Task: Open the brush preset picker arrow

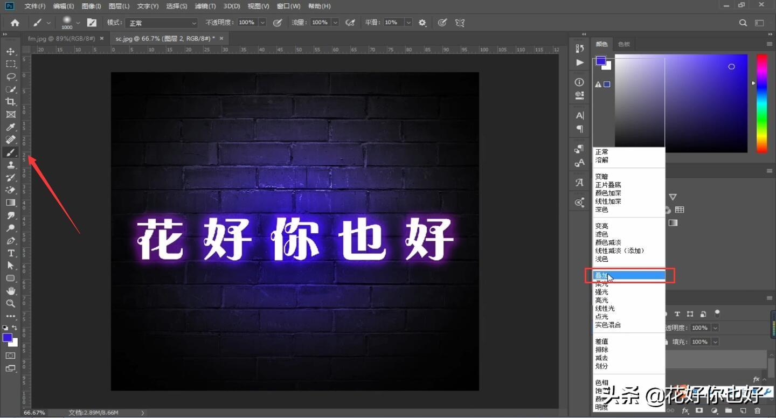Action: tap(78, 23)
